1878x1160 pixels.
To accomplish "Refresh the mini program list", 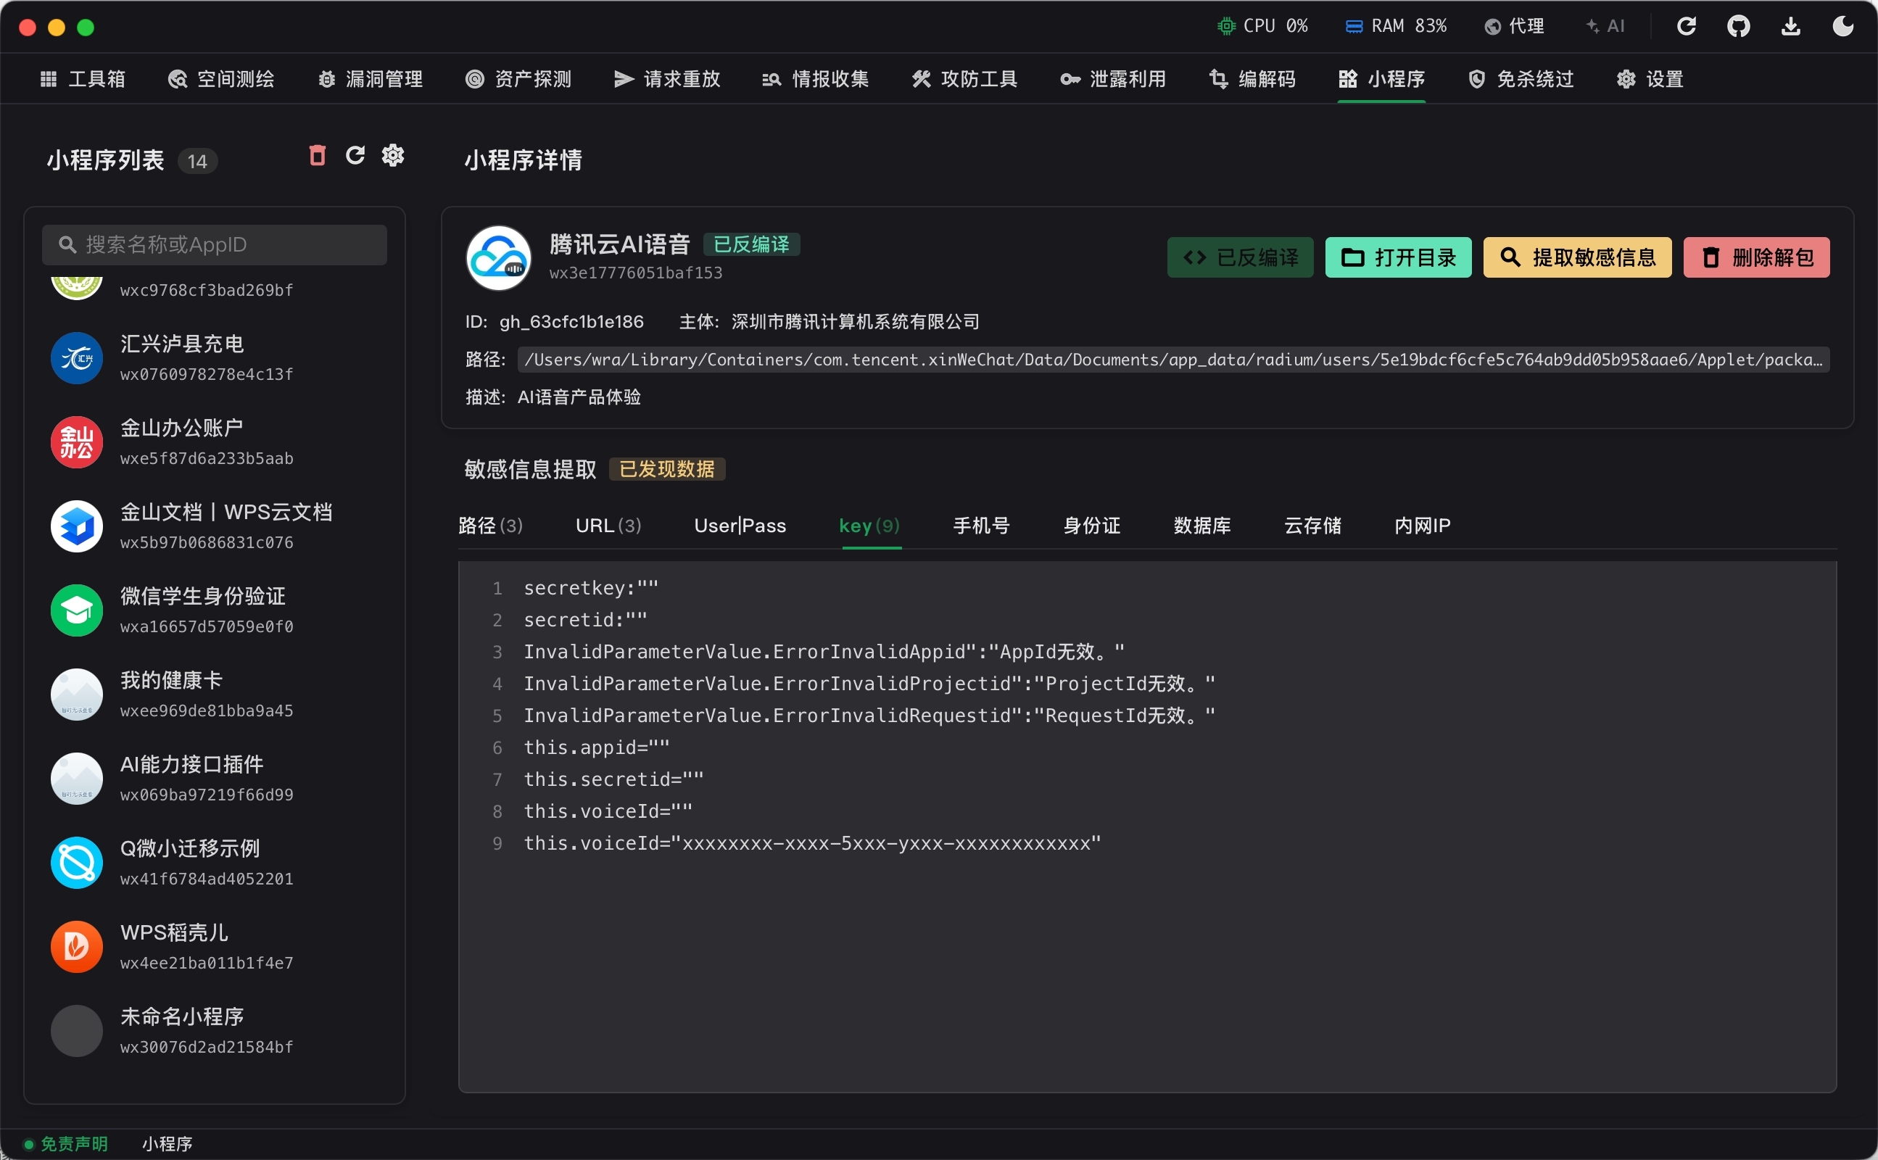I will (355, 156).
